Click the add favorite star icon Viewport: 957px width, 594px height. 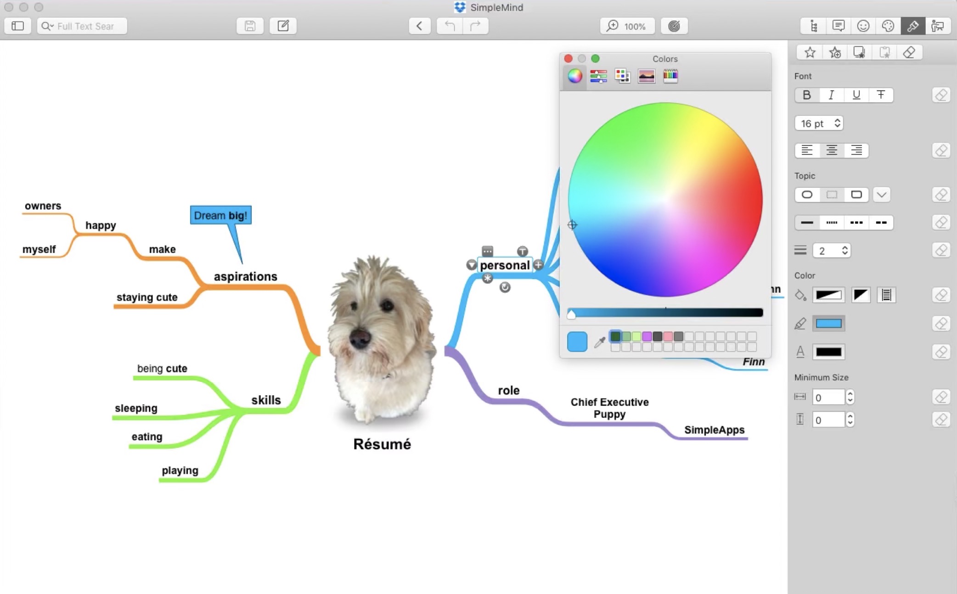835,52
